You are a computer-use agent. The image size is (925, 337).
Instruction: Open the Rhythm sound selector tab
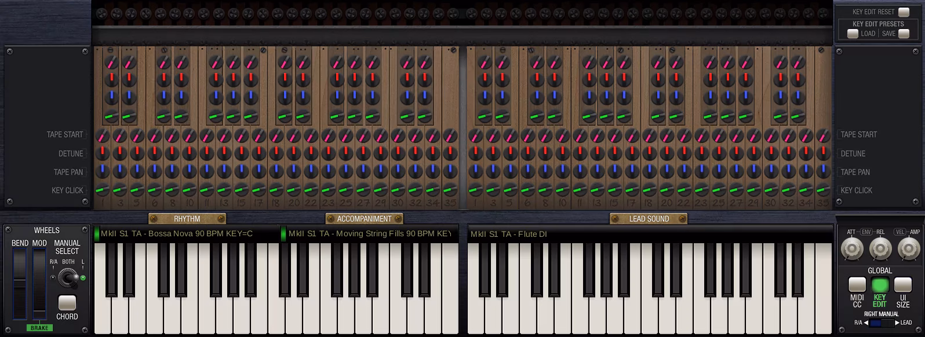coord(187,219)
